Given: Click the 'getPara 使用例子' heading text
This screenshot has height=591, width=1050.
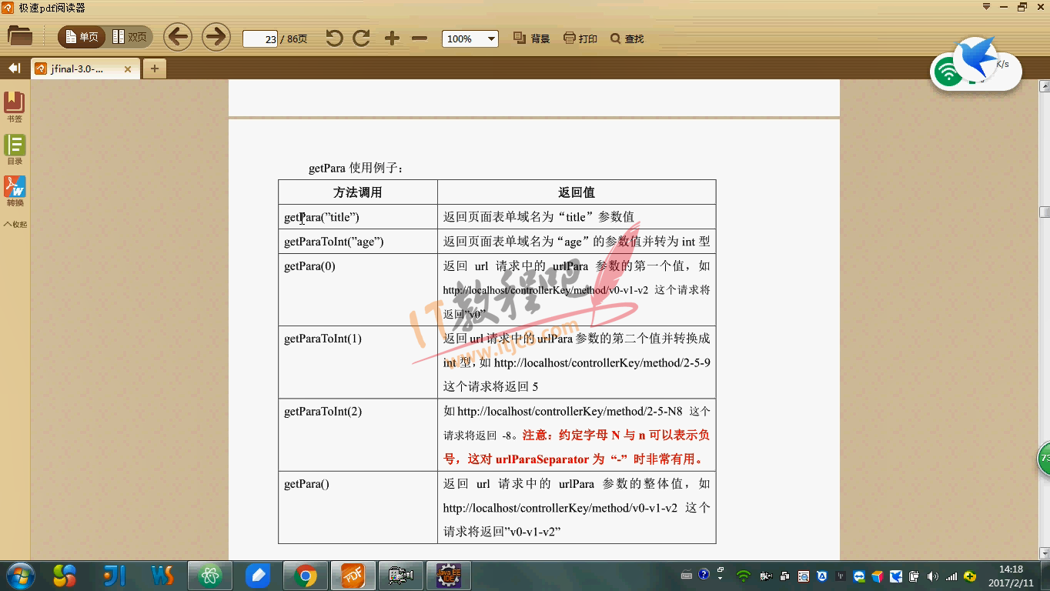Looking at the screenshot, I should 356,169.
